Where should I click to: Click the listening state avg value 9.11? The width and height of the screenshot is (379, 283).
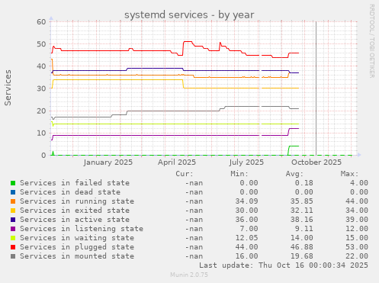(304, 229)
